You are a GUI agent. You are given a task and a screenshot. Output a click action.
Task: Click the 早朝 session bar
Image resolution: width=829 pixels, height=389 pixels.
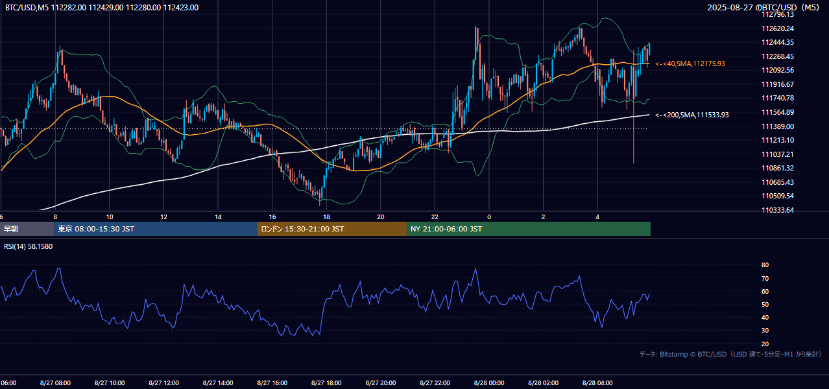[27, 229]
